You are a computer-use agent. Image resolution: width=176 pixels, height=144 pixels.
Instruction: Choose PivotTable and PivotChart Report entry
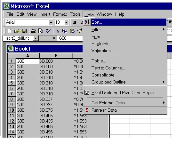click(x=125, y=92)
